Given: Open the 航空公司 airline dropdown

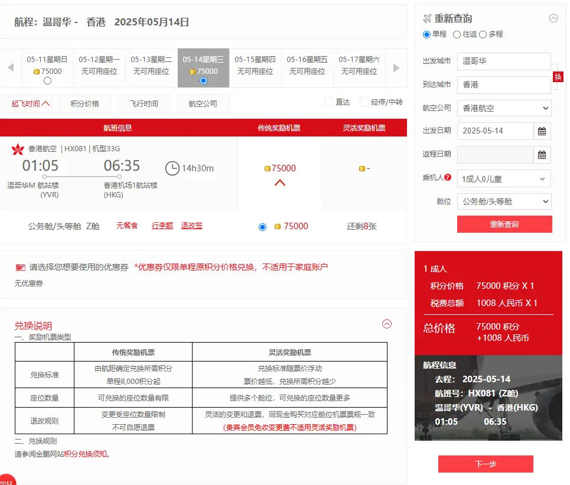Looking at the screenshot, I should 504,108.
